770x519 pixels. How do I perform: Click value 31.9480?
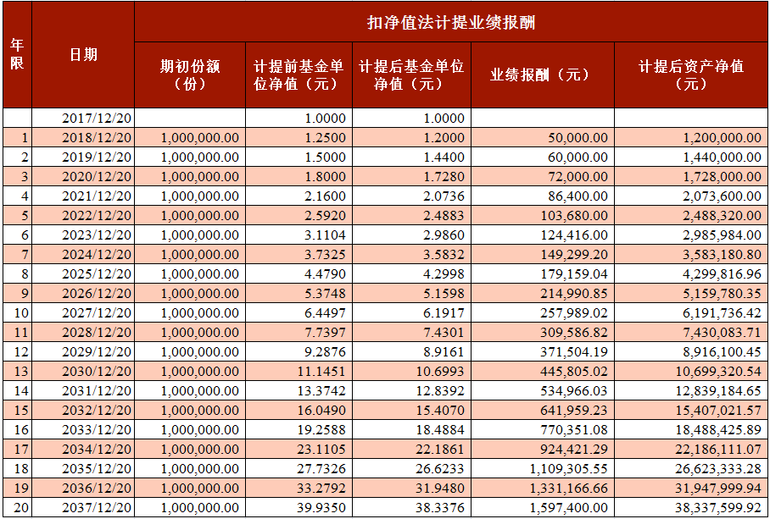(x=411, y=489)
